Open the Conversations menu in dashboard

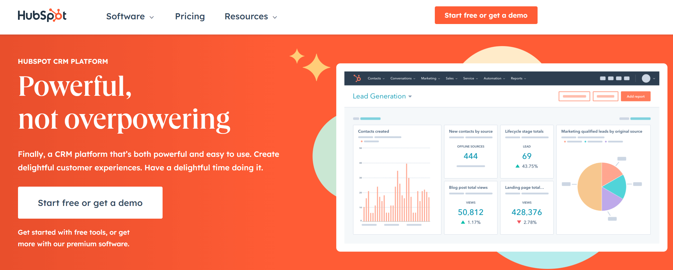pyautogui.click(x=403, y=78)
